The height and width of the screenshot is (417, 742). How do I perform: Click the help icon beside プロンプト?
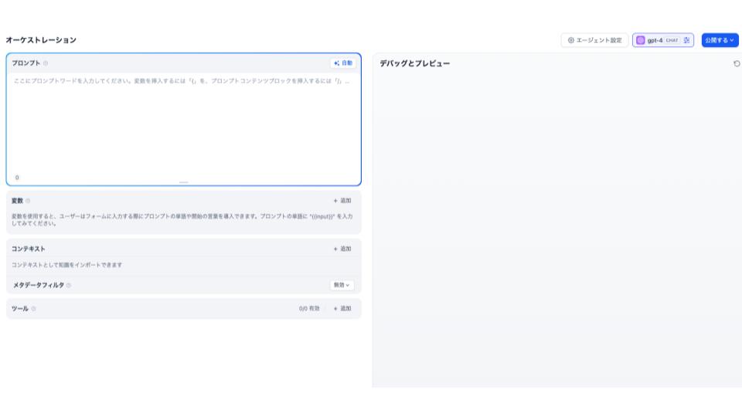pos(46,63)
